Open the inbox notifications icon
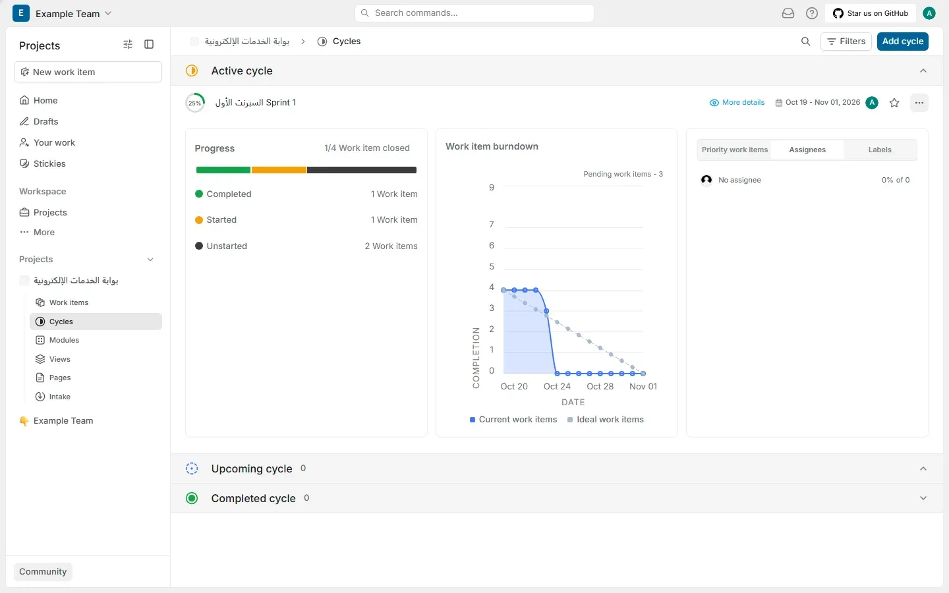The height and width of the screenshot is (593, 949). coord(788,13)
